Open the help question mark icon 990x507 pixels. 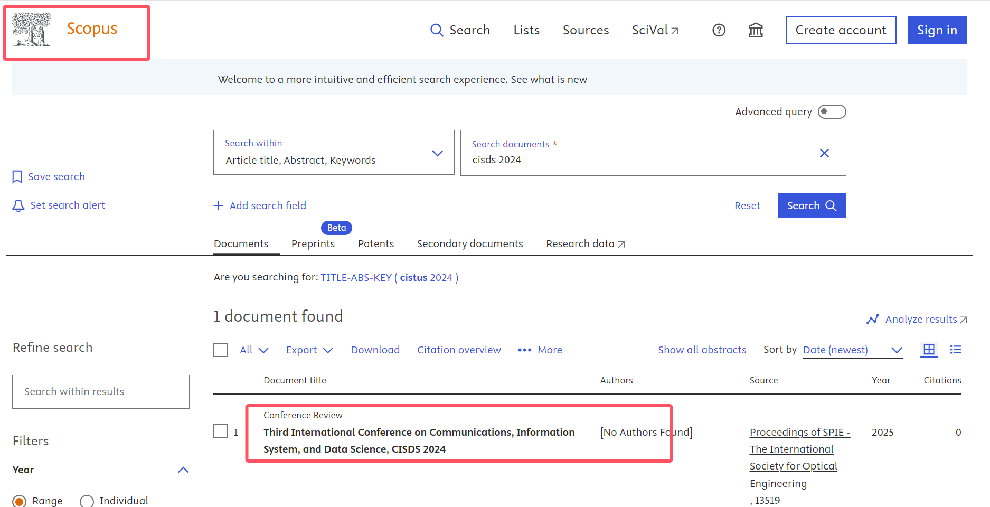[719, 30]
